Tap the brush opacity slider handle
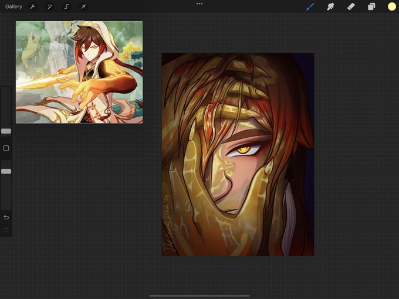The height and width of the screenshot is (299, 399). (x=6, y=171)
